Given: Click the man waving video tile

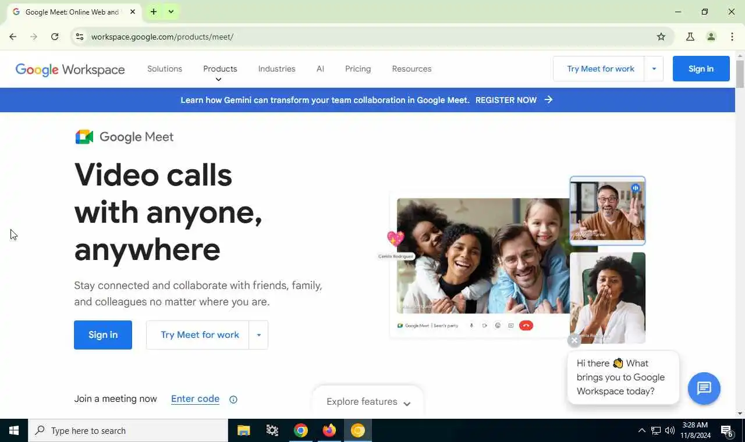Looking at the screenshot, I should point(608,211).
